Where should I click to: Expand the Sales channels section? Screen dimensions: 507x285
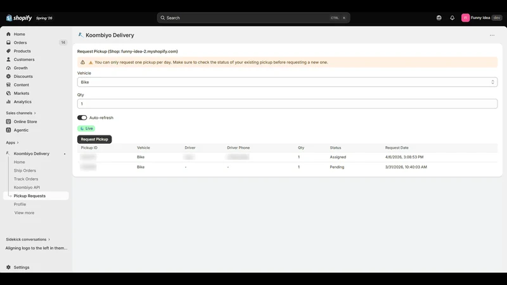point(21,113)
